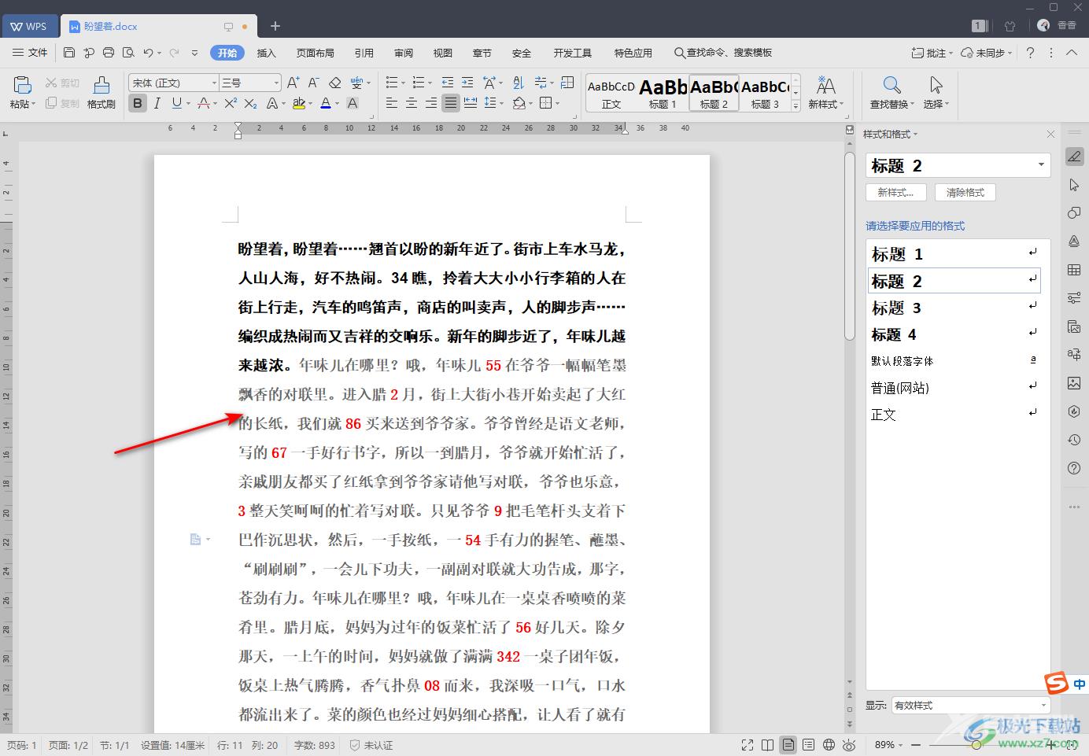Open Print Preview from the quick toolbar

127,53
